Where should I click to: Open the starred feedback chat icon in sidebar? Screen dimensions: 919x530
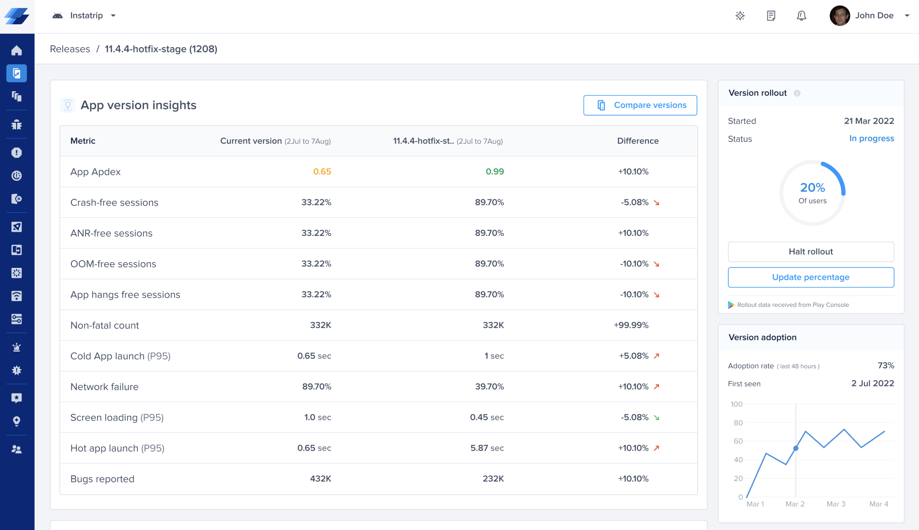tap(17, 398)
